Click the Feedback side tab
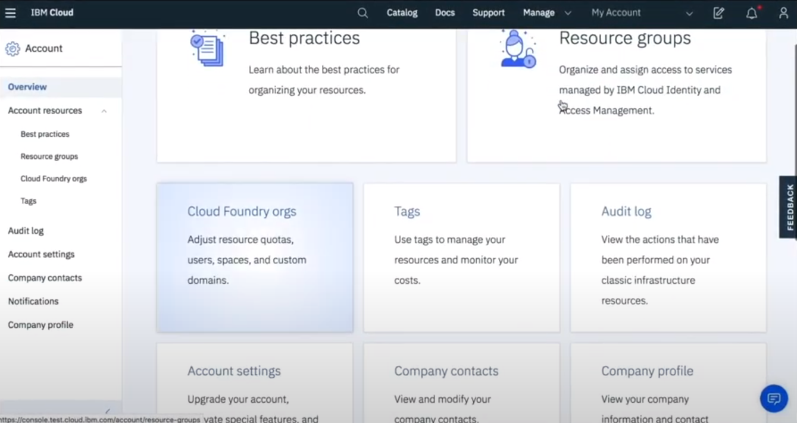 [789, 207]
